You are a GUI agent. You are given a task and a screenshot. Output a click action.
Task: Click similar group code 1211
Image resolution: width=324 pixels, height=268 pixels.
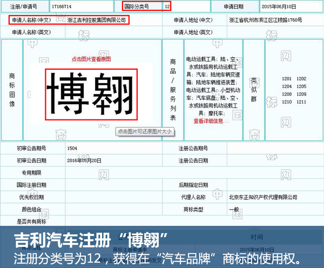click(x=301, y=102)
